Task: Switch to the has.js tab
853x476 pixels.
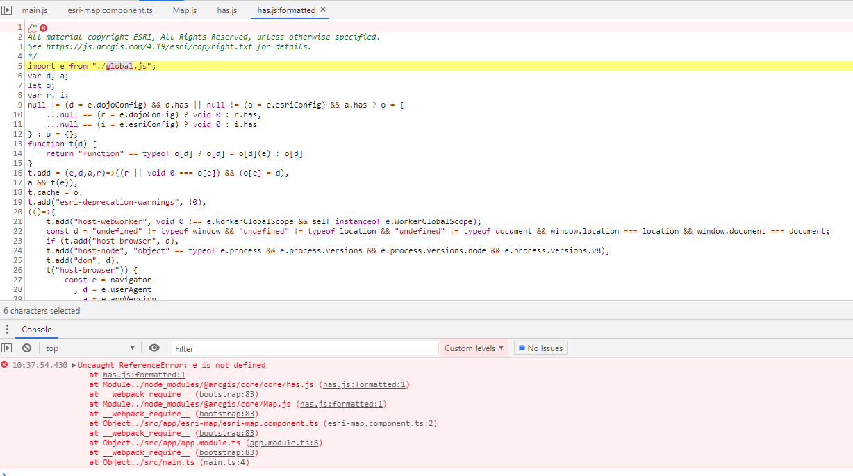Action: (x=227, y=10)
